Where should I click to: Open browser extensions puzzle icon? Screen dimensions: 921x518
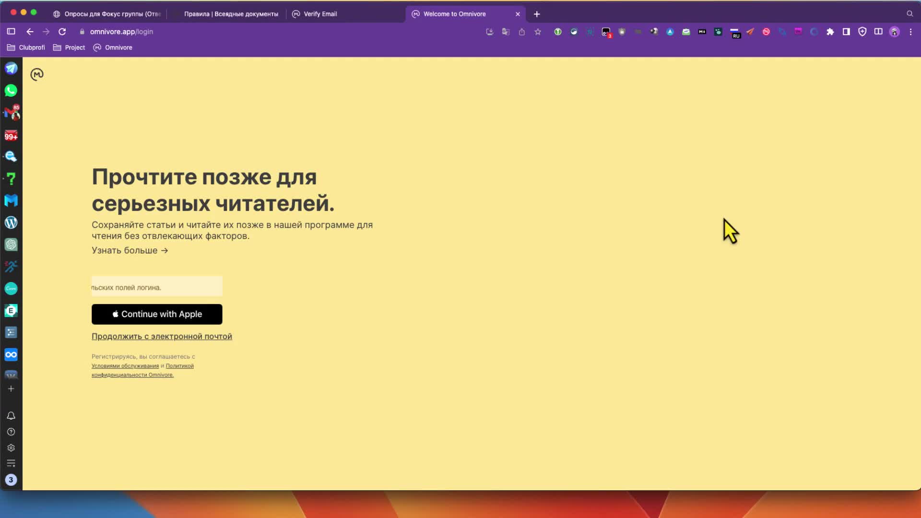830,32
